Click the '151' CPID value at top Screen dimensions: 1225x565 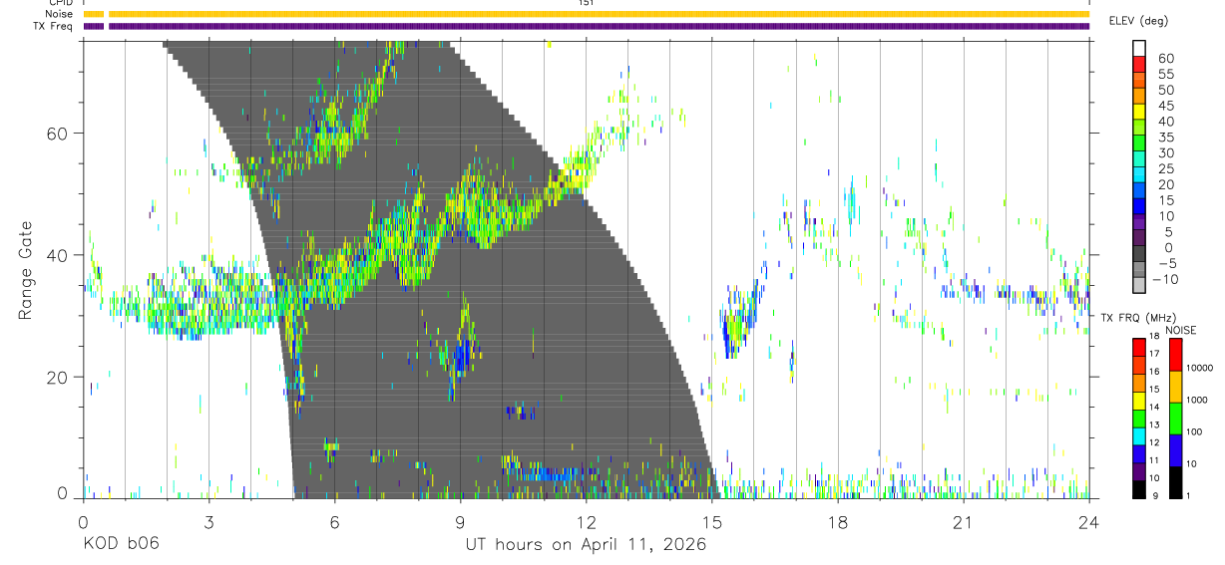(x=586, y=3)
